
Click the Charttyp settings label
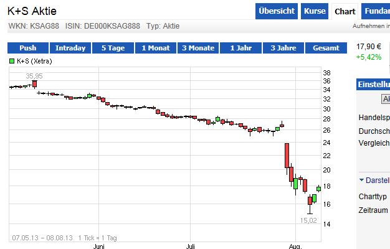pyautogui.click(x=373, y=197)
